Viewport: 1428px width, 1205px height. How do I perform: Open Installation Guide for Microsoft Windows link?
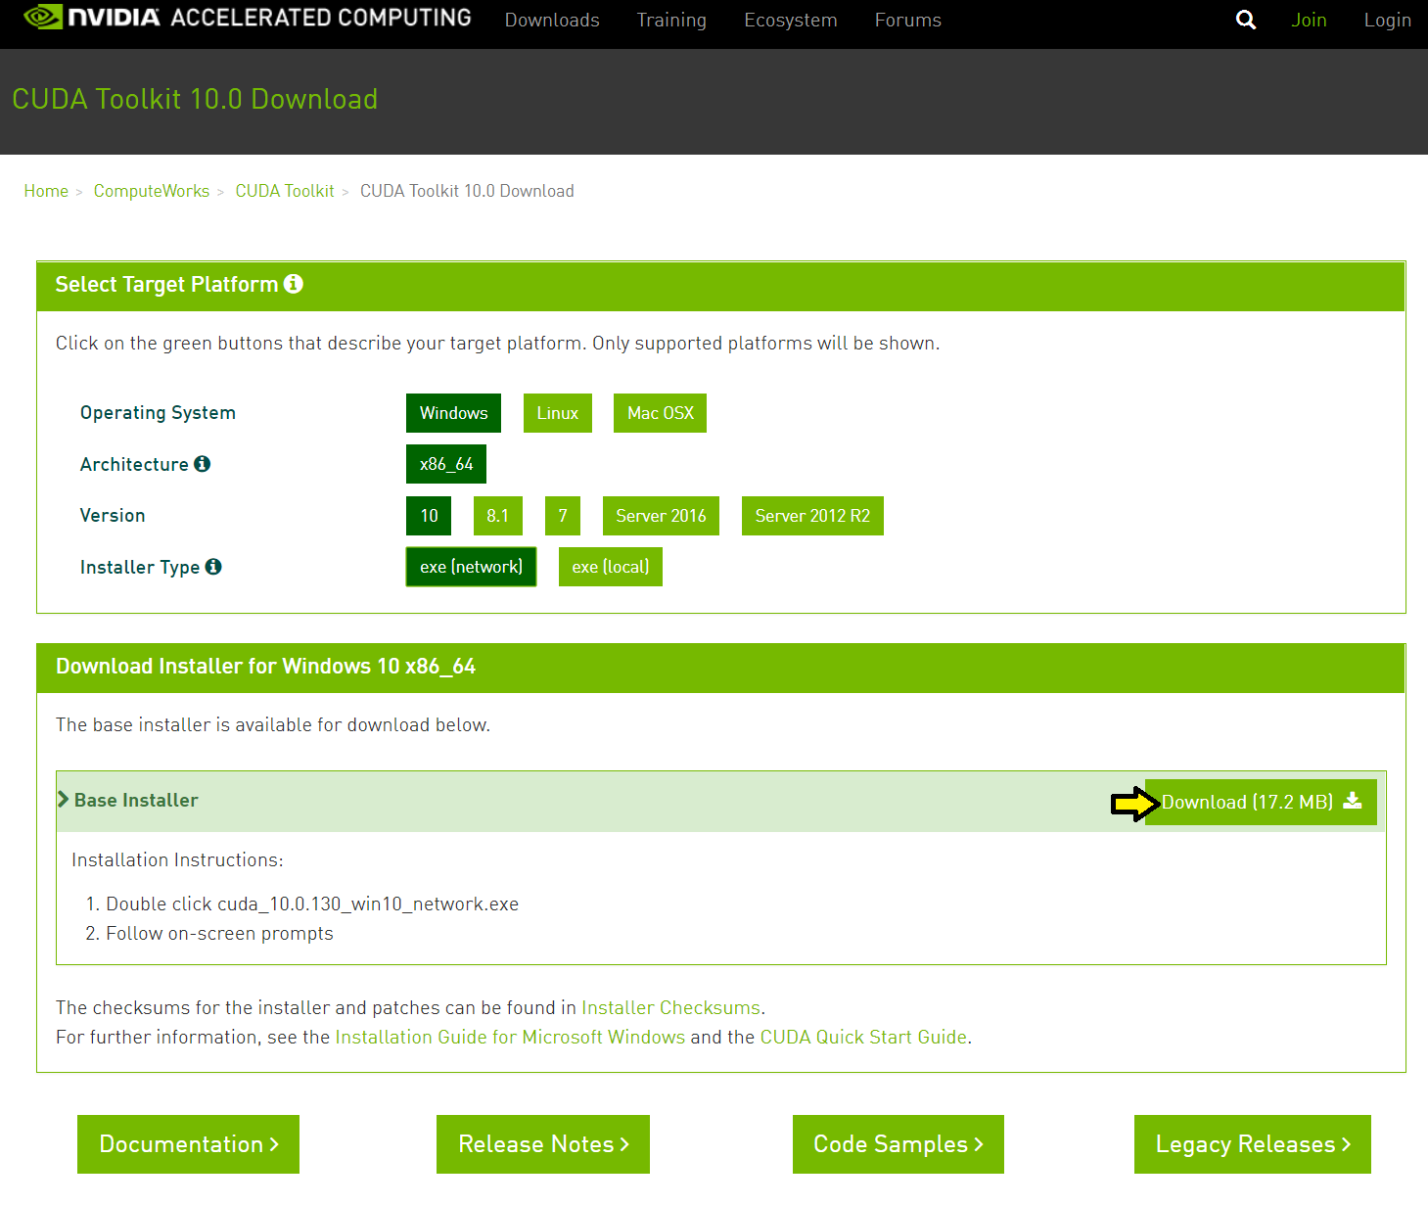[510, 1037]
